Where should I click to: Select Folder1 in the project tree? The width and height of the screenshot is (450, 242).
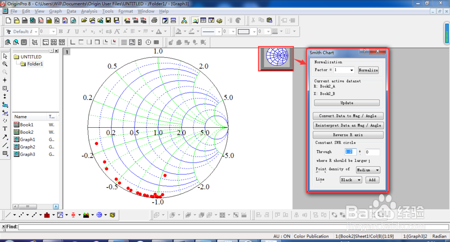click(35, 64)
